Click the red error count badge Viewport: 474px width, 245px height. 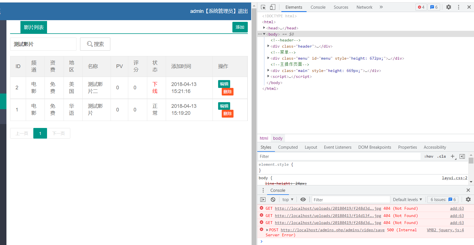[421, 7]
